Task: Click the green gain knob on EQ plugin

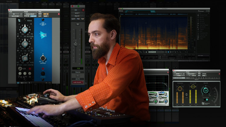Action: coord(155,101)
